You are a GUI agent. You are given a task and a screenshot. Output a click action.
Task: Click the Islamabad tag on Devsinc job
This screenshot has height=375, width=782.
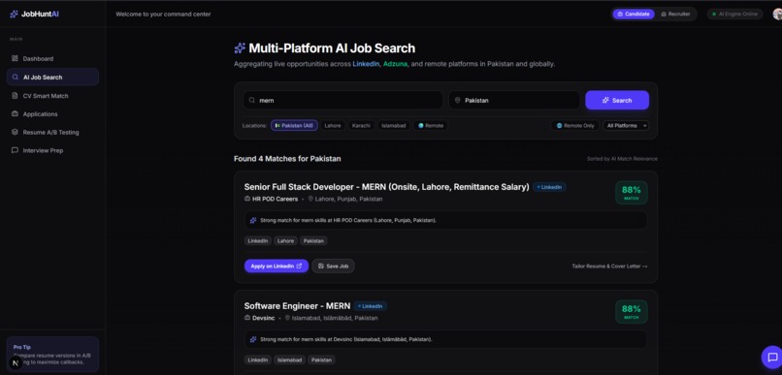coord(289,359)
